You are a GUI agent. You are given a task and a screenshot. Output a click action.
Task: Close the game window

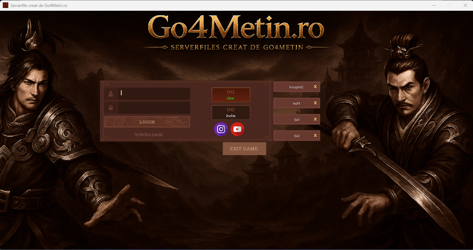(465, 5)
